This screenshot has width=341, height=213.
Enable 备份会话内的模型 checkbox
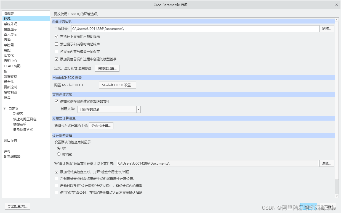(57, 186)
